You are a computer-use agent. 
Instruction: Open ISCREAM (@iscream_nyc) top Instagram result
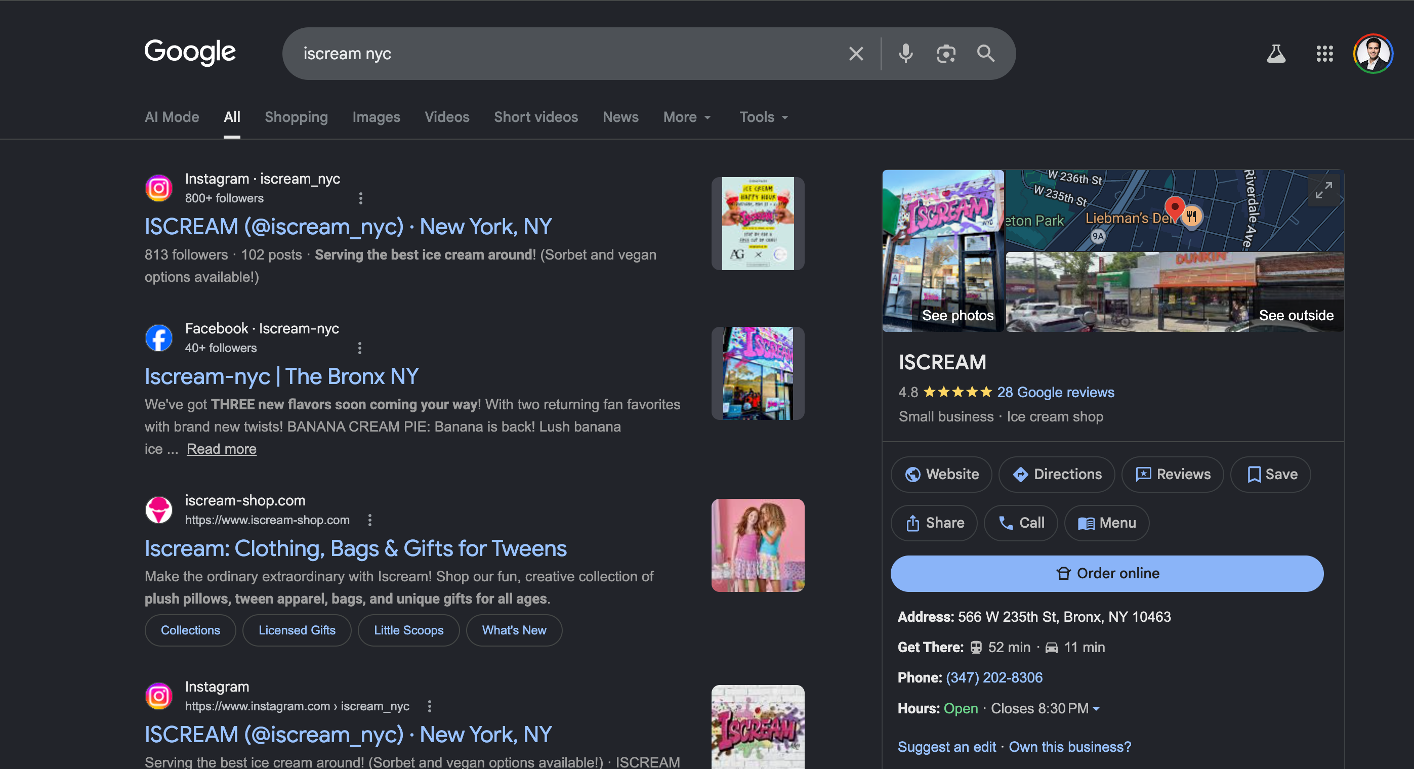[x=348, y=227]
